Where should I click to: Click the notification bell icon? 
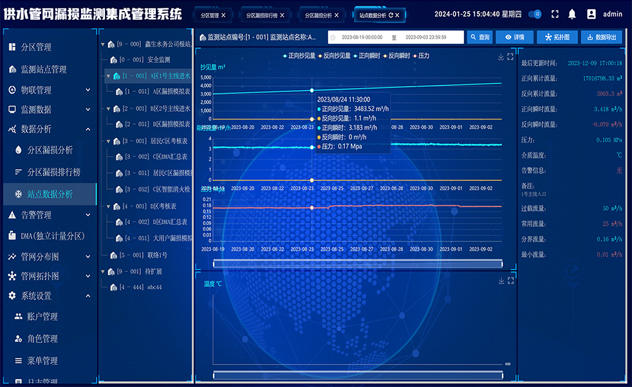[572, 14]
